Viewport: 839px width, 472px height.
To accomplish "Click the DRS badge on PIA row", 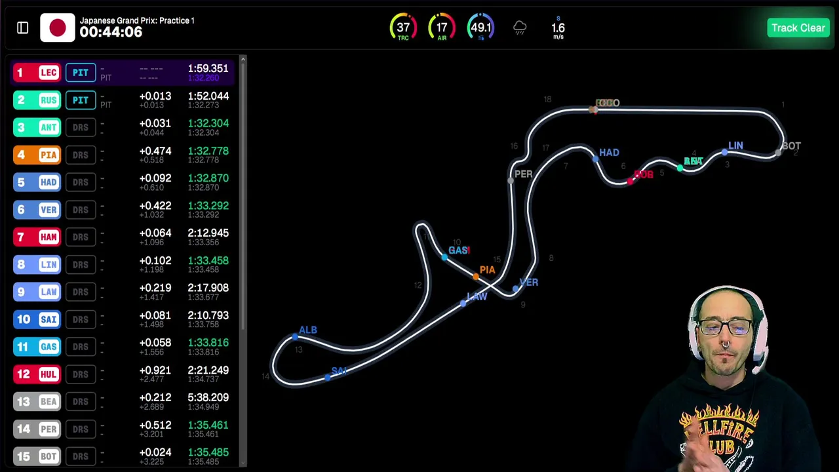I will (x=81, y=155).
